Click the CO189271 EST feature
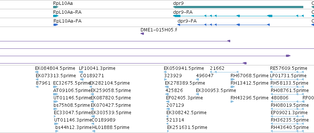 pos(82,79)
